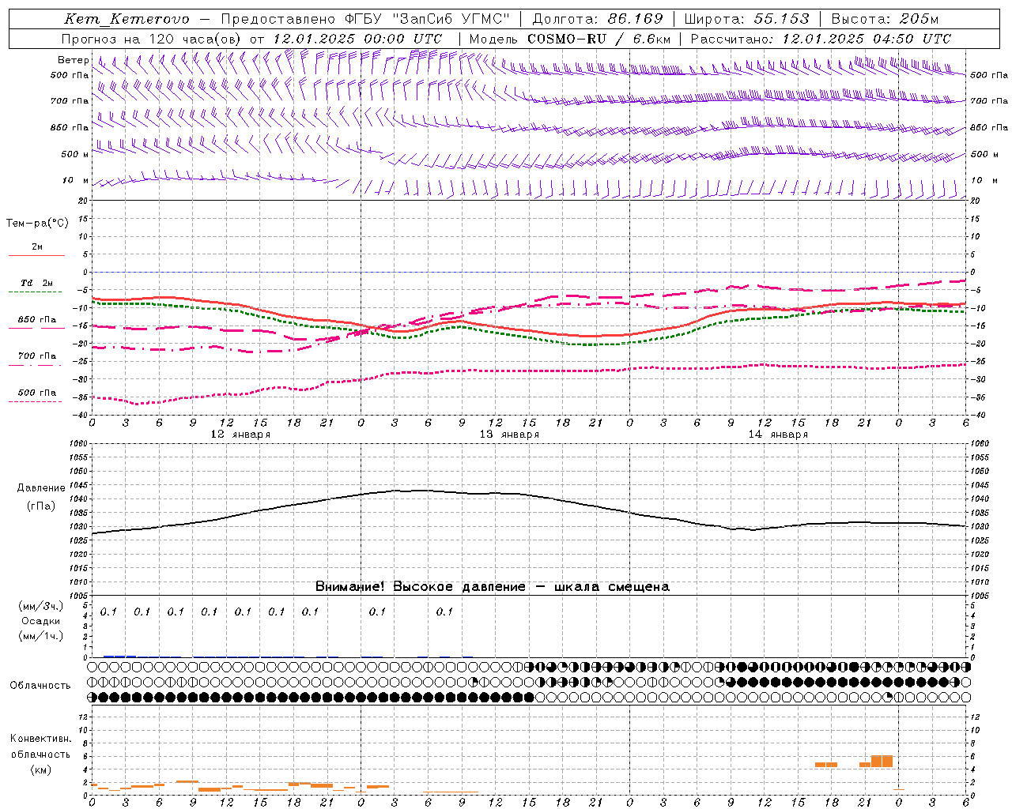The image size is (1012, 809).
Task: Click the blue precipitation bar at chart start
Action: coord(120,656)
